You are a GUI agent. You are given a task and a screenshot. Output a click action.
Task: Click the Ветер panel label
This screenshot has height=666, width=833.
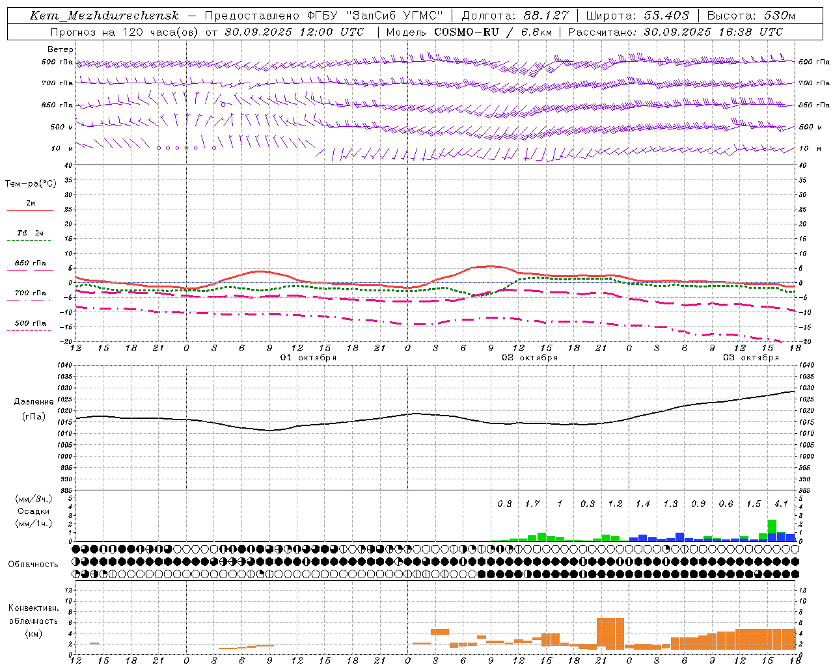[x=61, y=49]
